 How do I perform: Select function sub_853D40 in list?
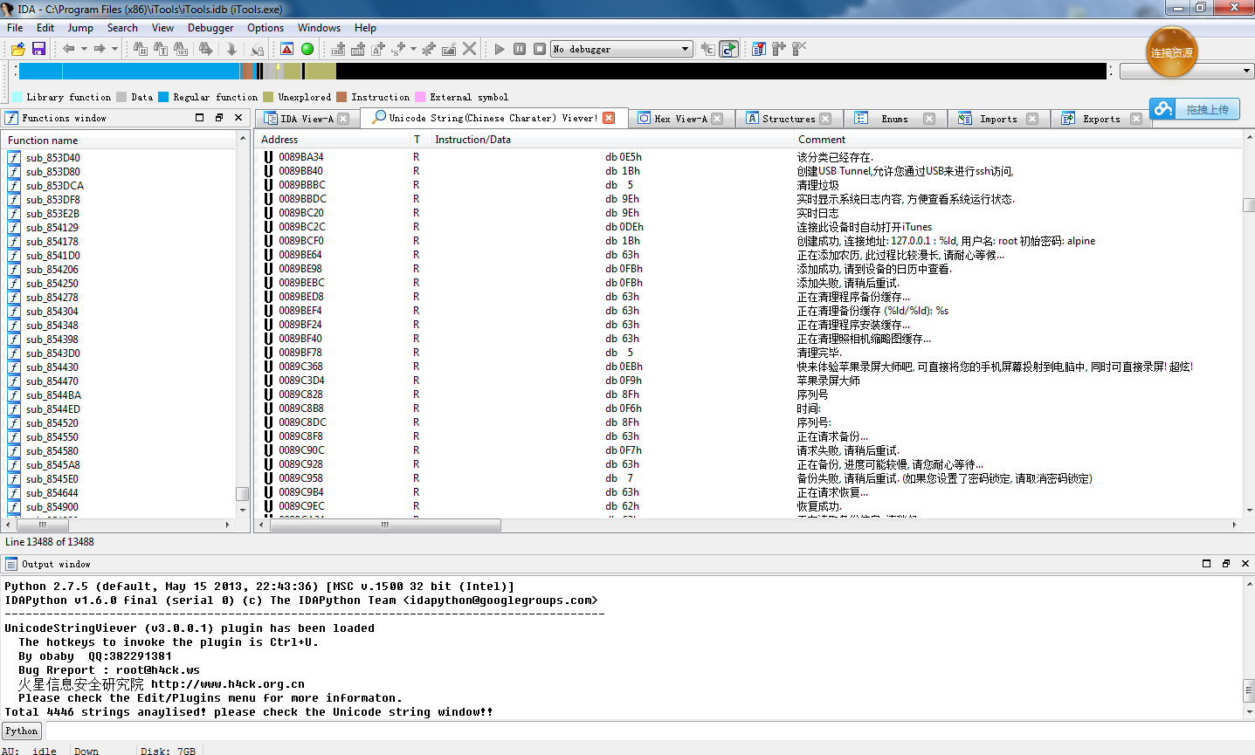click(122, 158)
